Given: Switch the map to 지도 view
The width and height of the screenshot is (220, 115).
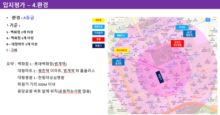Looking at the screenshot, I should coord(208,20).
